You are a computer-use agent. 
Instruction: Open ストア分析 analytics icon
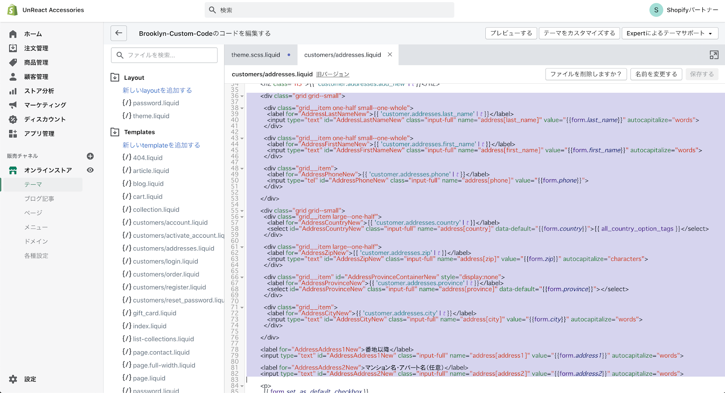click(x=13, y=91)
